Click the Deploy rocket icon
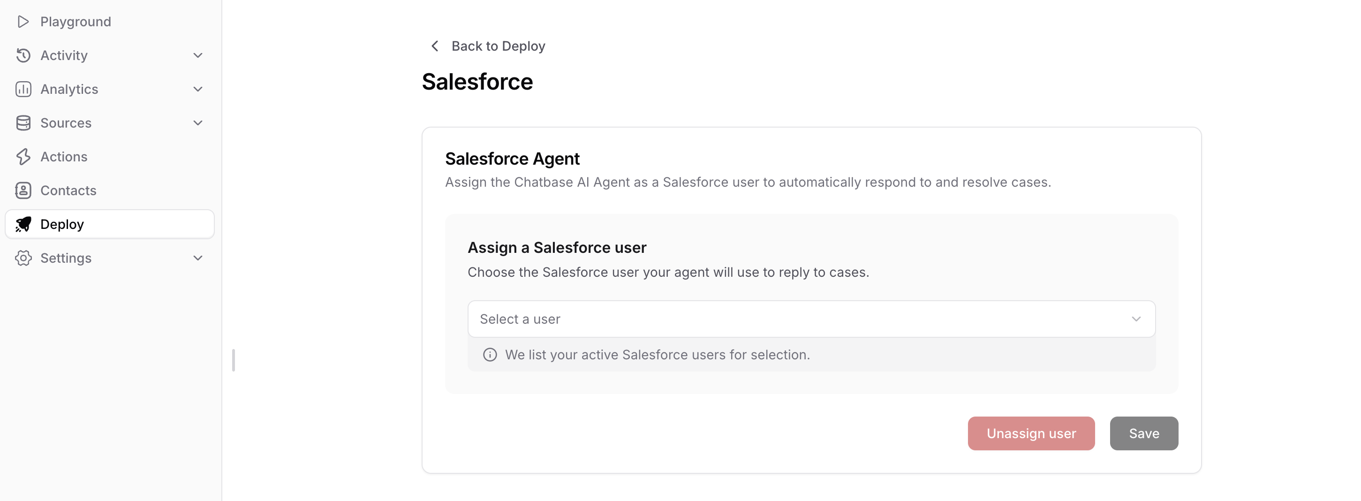 tap(23, 225)
